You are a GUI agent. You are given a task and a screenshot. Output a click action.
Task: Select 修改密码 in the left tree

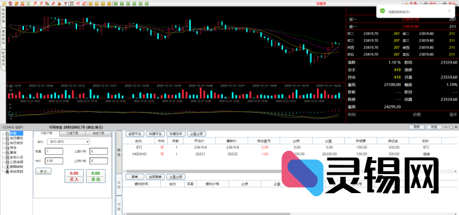tap(16, 171)
